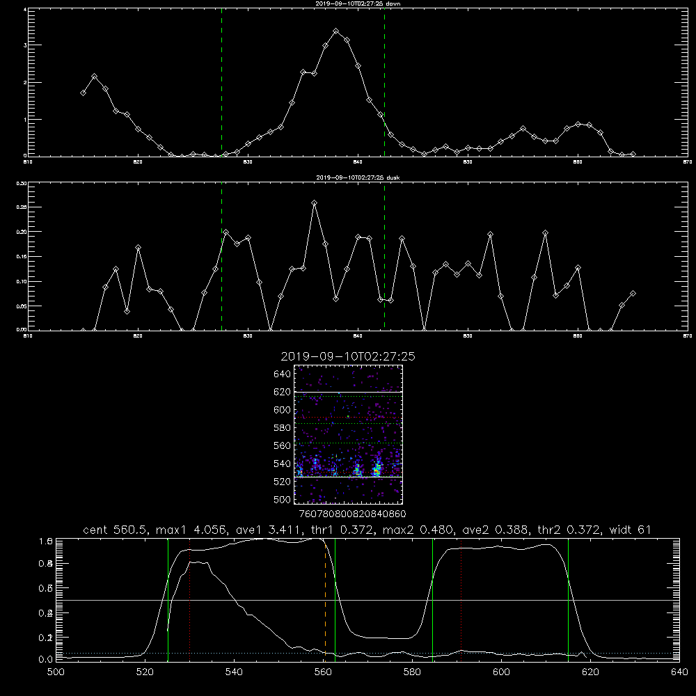696x696 pixels.
Task: Click the right green dashed line in dawn plot
Action: click(384, 84)
